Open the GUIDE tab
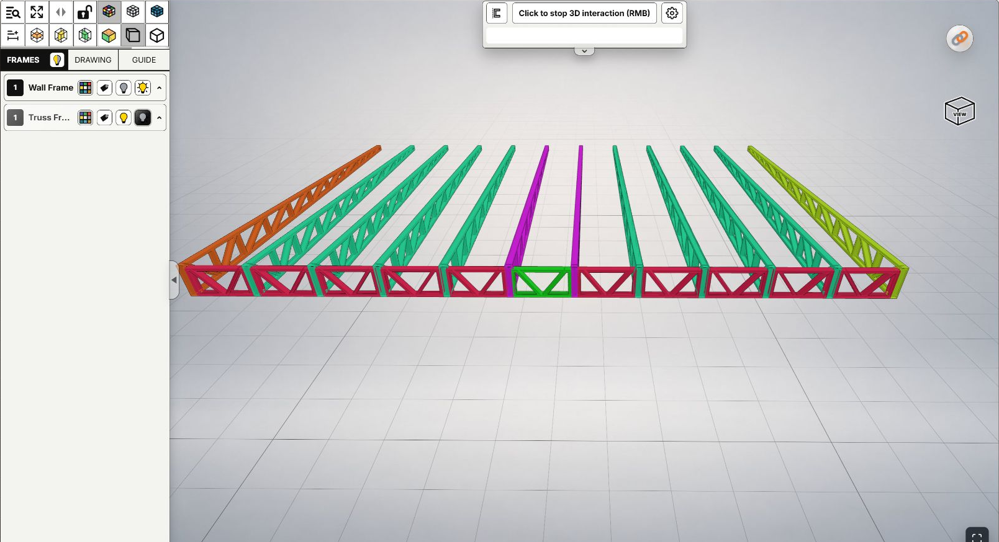 (x=144, y=60)
